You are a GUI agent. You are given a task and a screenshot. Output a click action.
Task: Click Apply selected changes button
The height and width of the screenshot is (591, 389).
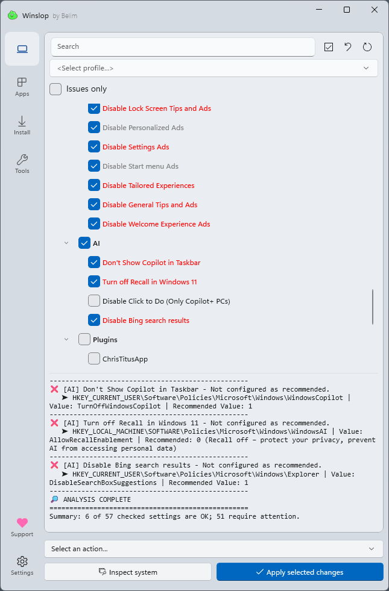click(300, 572)
